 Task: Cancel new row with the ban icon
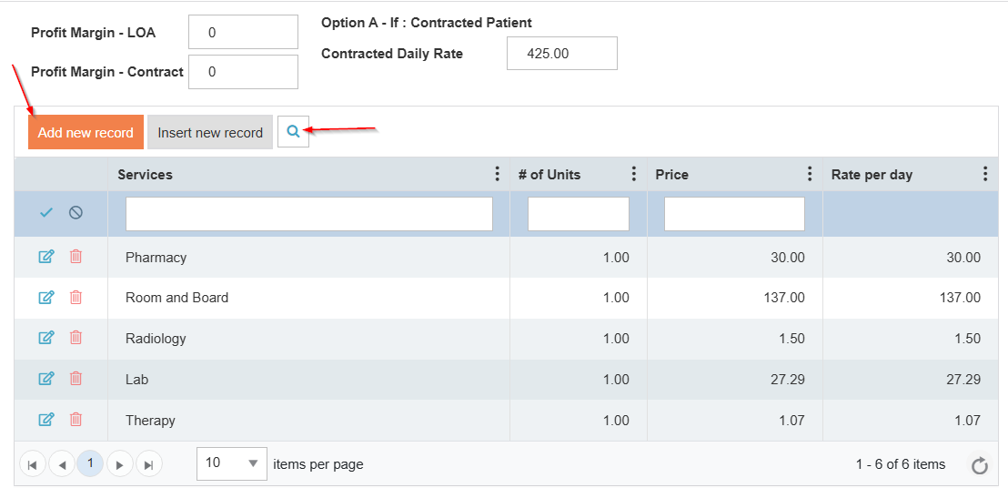[76, 213]
